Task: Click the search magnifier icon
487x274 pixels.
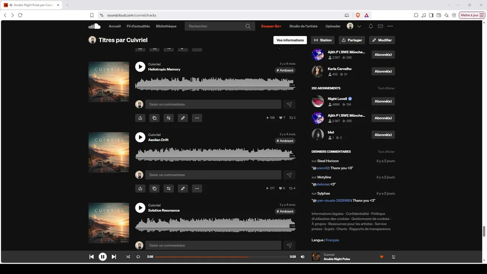Action: pos(248,26)
